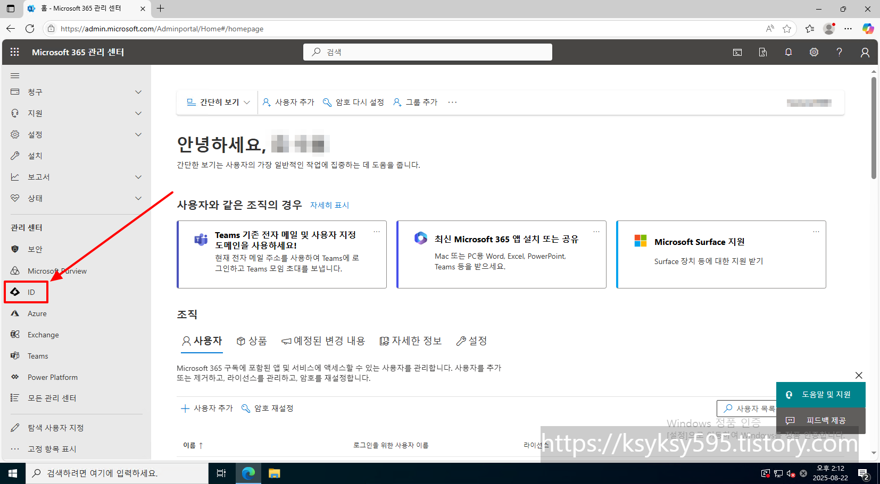The height and width of the screenshot is (484, 880).
Task: Open more options on Surface 지원 card
Action: (816, 232)
